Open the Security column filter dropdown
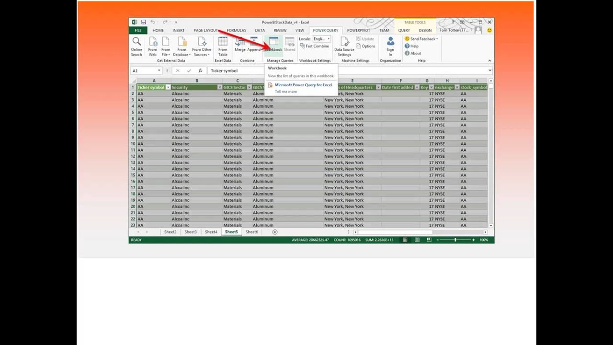 click(220, 87)
